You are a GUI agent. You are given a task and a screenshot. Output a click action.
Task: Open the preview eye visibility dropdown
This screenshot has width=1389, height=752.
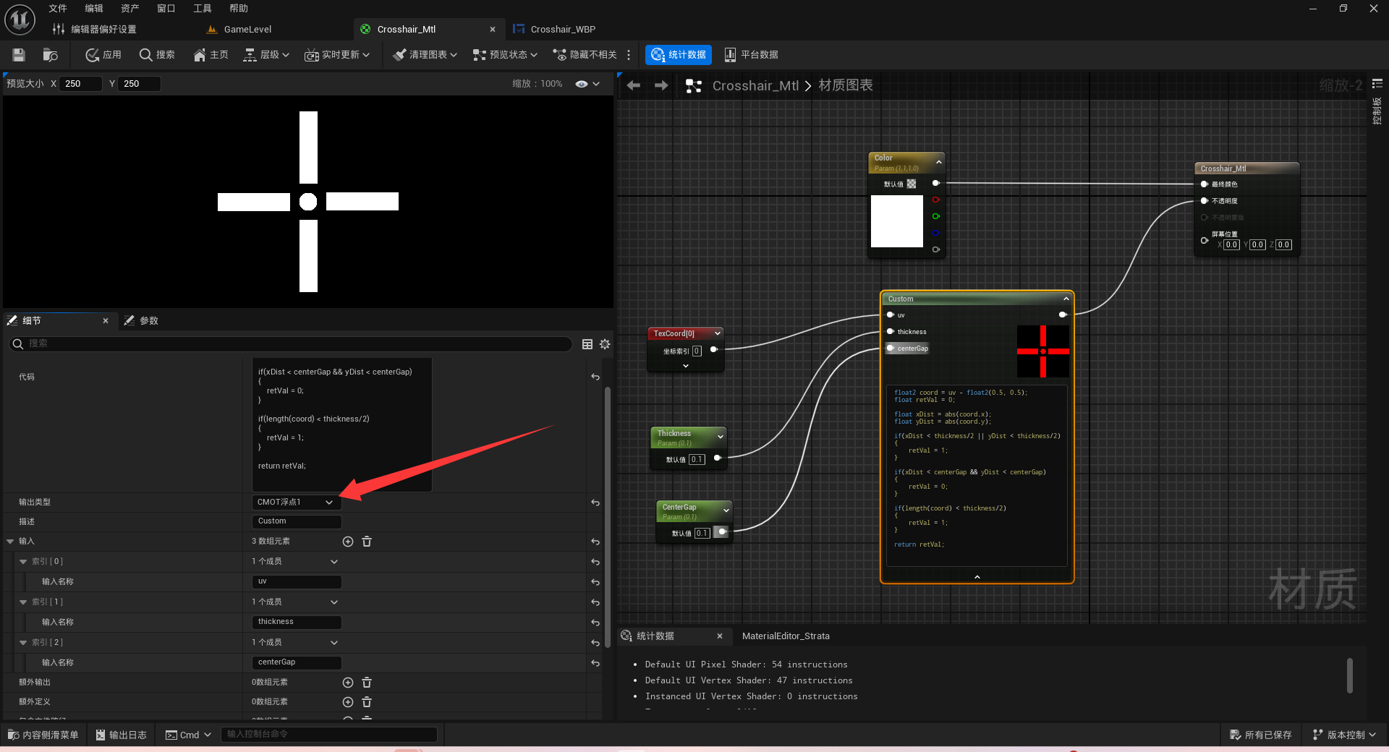click(x=587, y=84)
